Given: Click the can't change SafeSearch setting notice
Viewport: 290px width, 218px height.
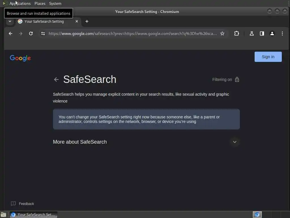Looking at the screenshot, I should pos(146,119).
